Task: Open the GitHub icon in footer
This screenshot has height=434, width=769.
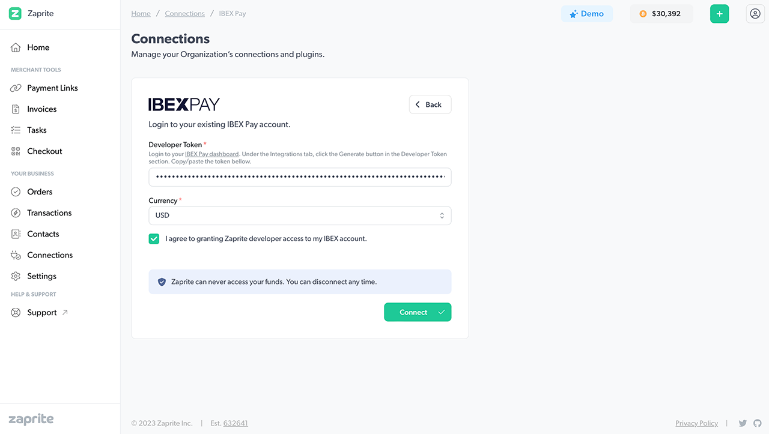Action: pos(757,423)
